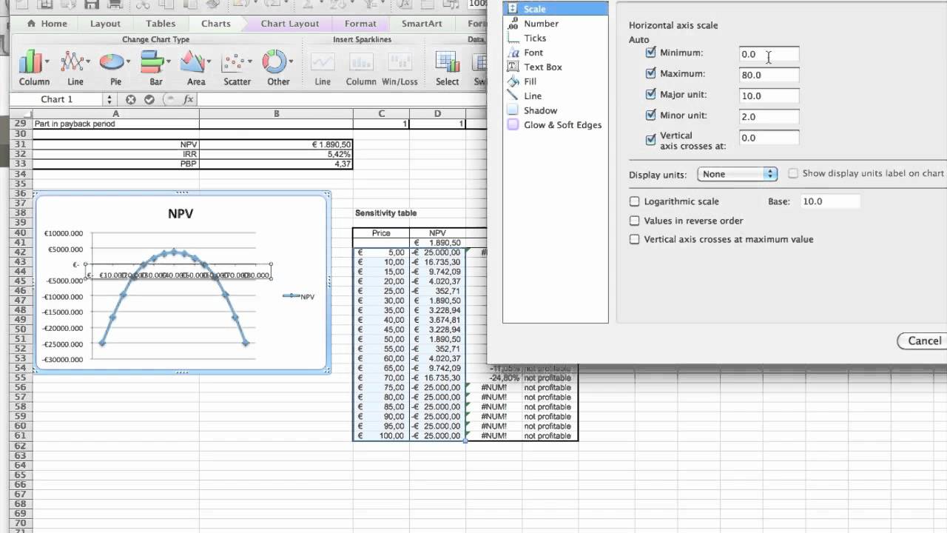Open the Display units dropdown
Viewport: 947px width, 533px height.
[737, 174]
